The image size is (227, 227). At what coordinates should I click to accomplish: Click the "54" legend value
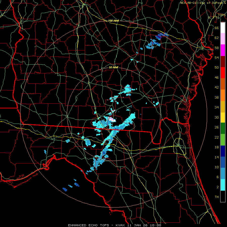217,58
